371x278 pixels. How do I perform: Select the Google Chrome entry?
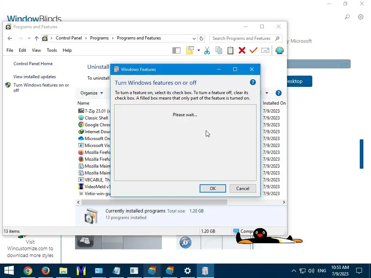(x=94, y=125)
